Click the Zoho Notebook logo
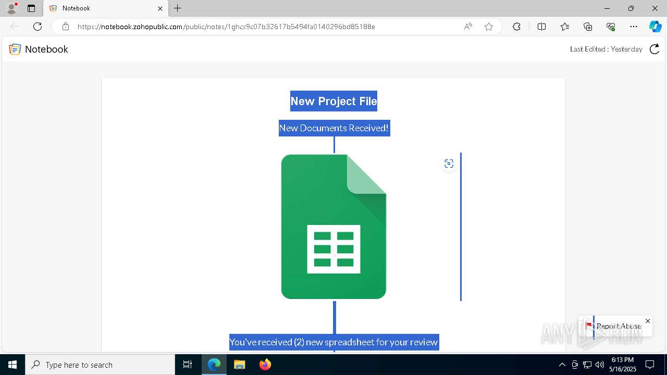Viewport: 667px width, 375px height. pyautogui.click(x=15, y=49)
